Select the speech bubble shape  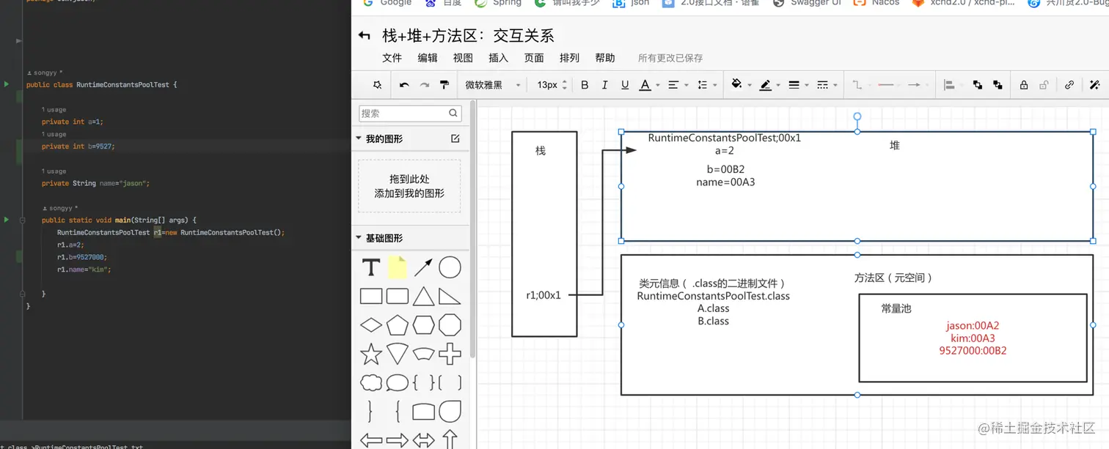click(x=398, y=382)
